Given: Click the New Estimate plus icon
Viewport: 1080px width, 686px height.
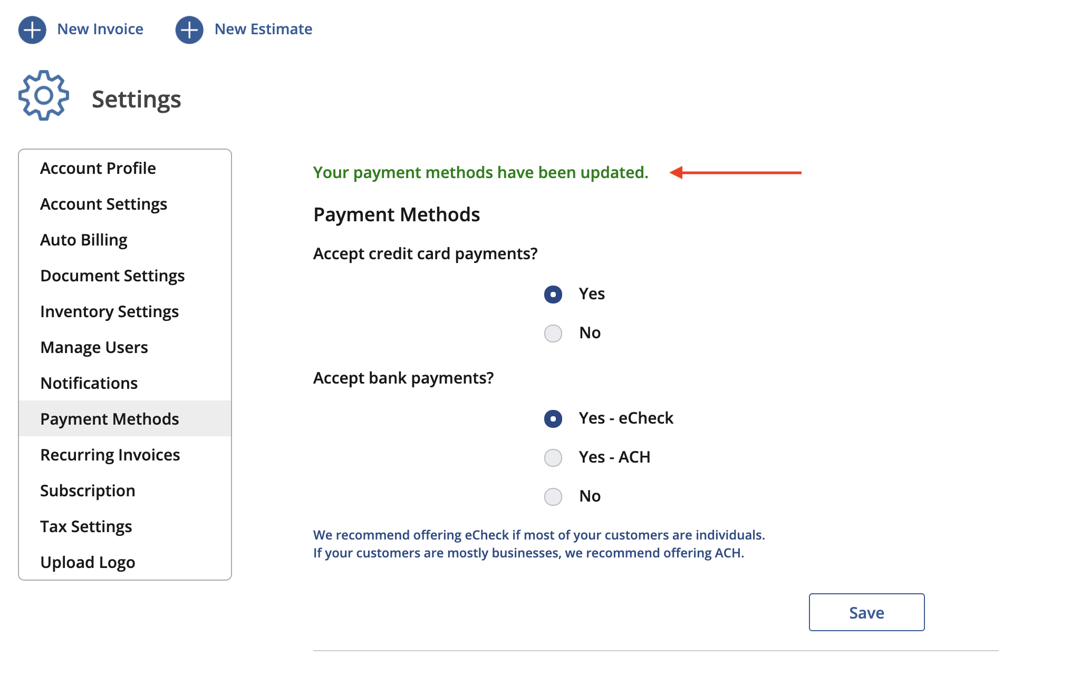Looking at the screenshot, I should [x=189, y=30].
